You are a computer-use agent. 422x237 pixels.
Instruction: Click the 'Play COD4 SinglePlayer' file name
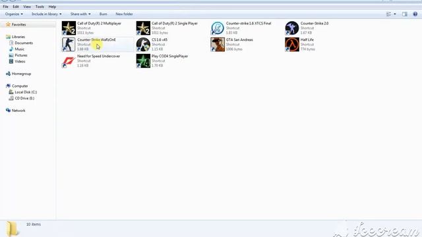(170, 56)
